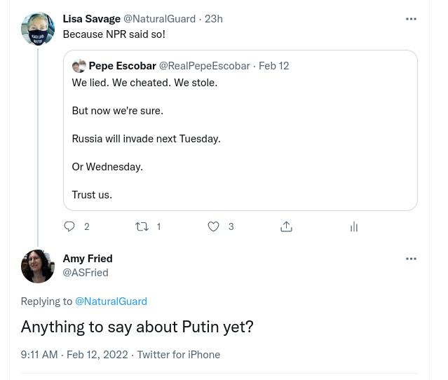Share Lisa Savage's tweet

(286, 226)
